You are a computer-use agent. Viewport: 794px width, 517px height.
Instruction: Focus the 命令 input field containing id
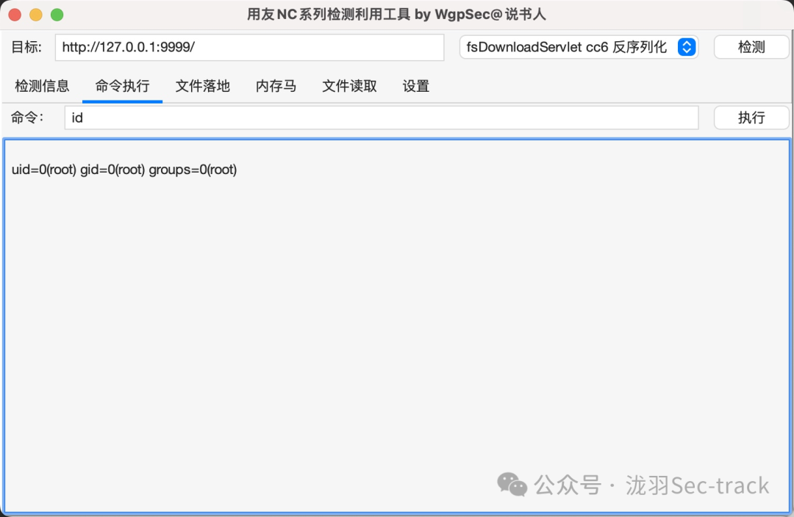382,118
